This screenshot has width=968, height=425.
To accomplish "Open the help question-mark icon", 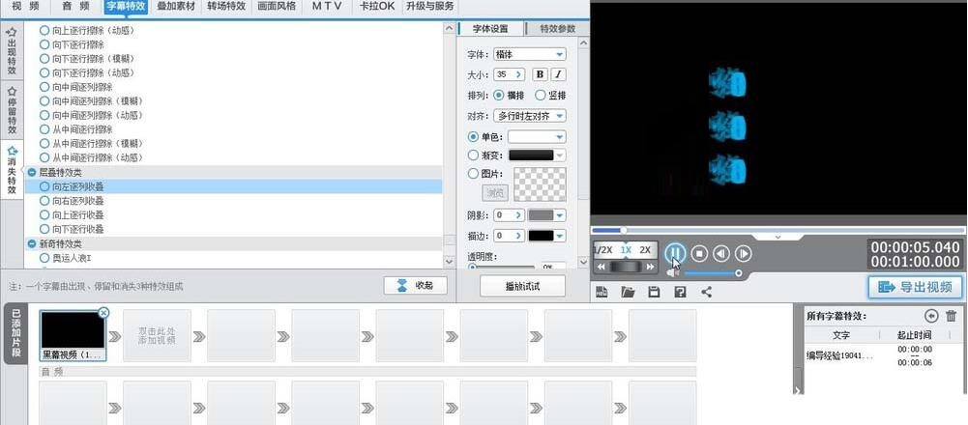I will [680, 292].
